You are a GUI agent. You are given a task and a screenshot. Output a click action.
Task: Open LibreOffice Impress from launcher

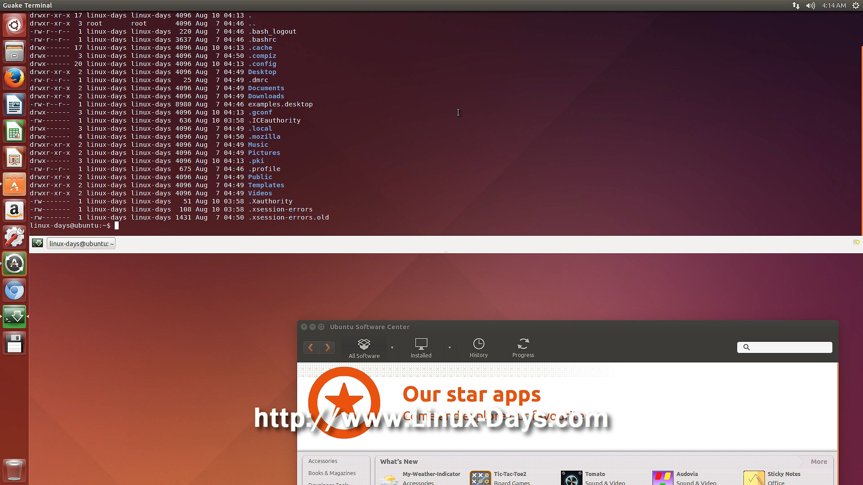click(x=14, y=158)
